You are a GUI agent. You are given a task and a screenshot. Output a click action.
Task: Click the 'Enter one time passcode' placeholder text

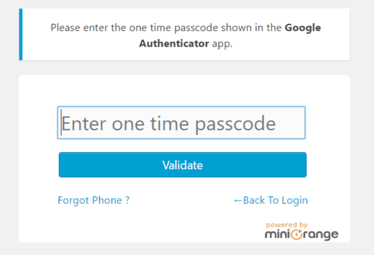tap(169, 124)
